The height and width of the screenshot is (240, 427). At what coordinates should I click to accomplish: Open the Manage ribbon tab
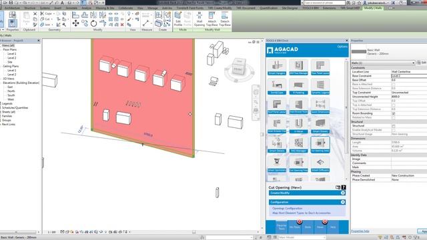click(152, 8)
